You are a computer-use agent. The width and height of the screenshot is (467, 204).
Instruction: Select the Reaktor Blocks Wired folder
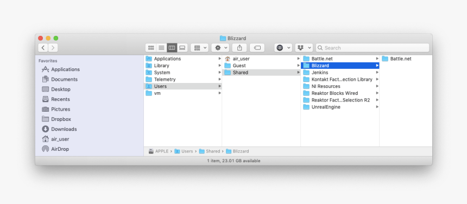pos(340,93)
